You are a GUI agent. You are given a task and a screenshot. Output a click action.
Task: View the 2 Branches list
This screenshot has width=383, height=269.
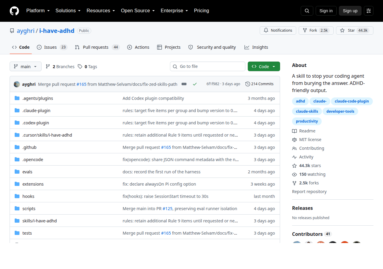point(60,66)
